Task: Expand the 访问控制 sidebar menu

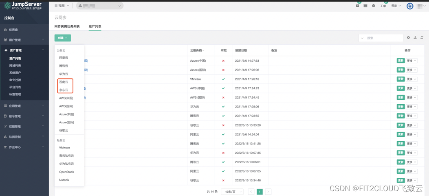Action: tap(24, 137)
